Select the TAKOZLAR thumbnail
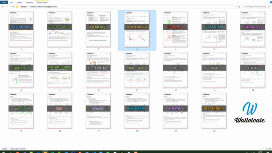 21,70
